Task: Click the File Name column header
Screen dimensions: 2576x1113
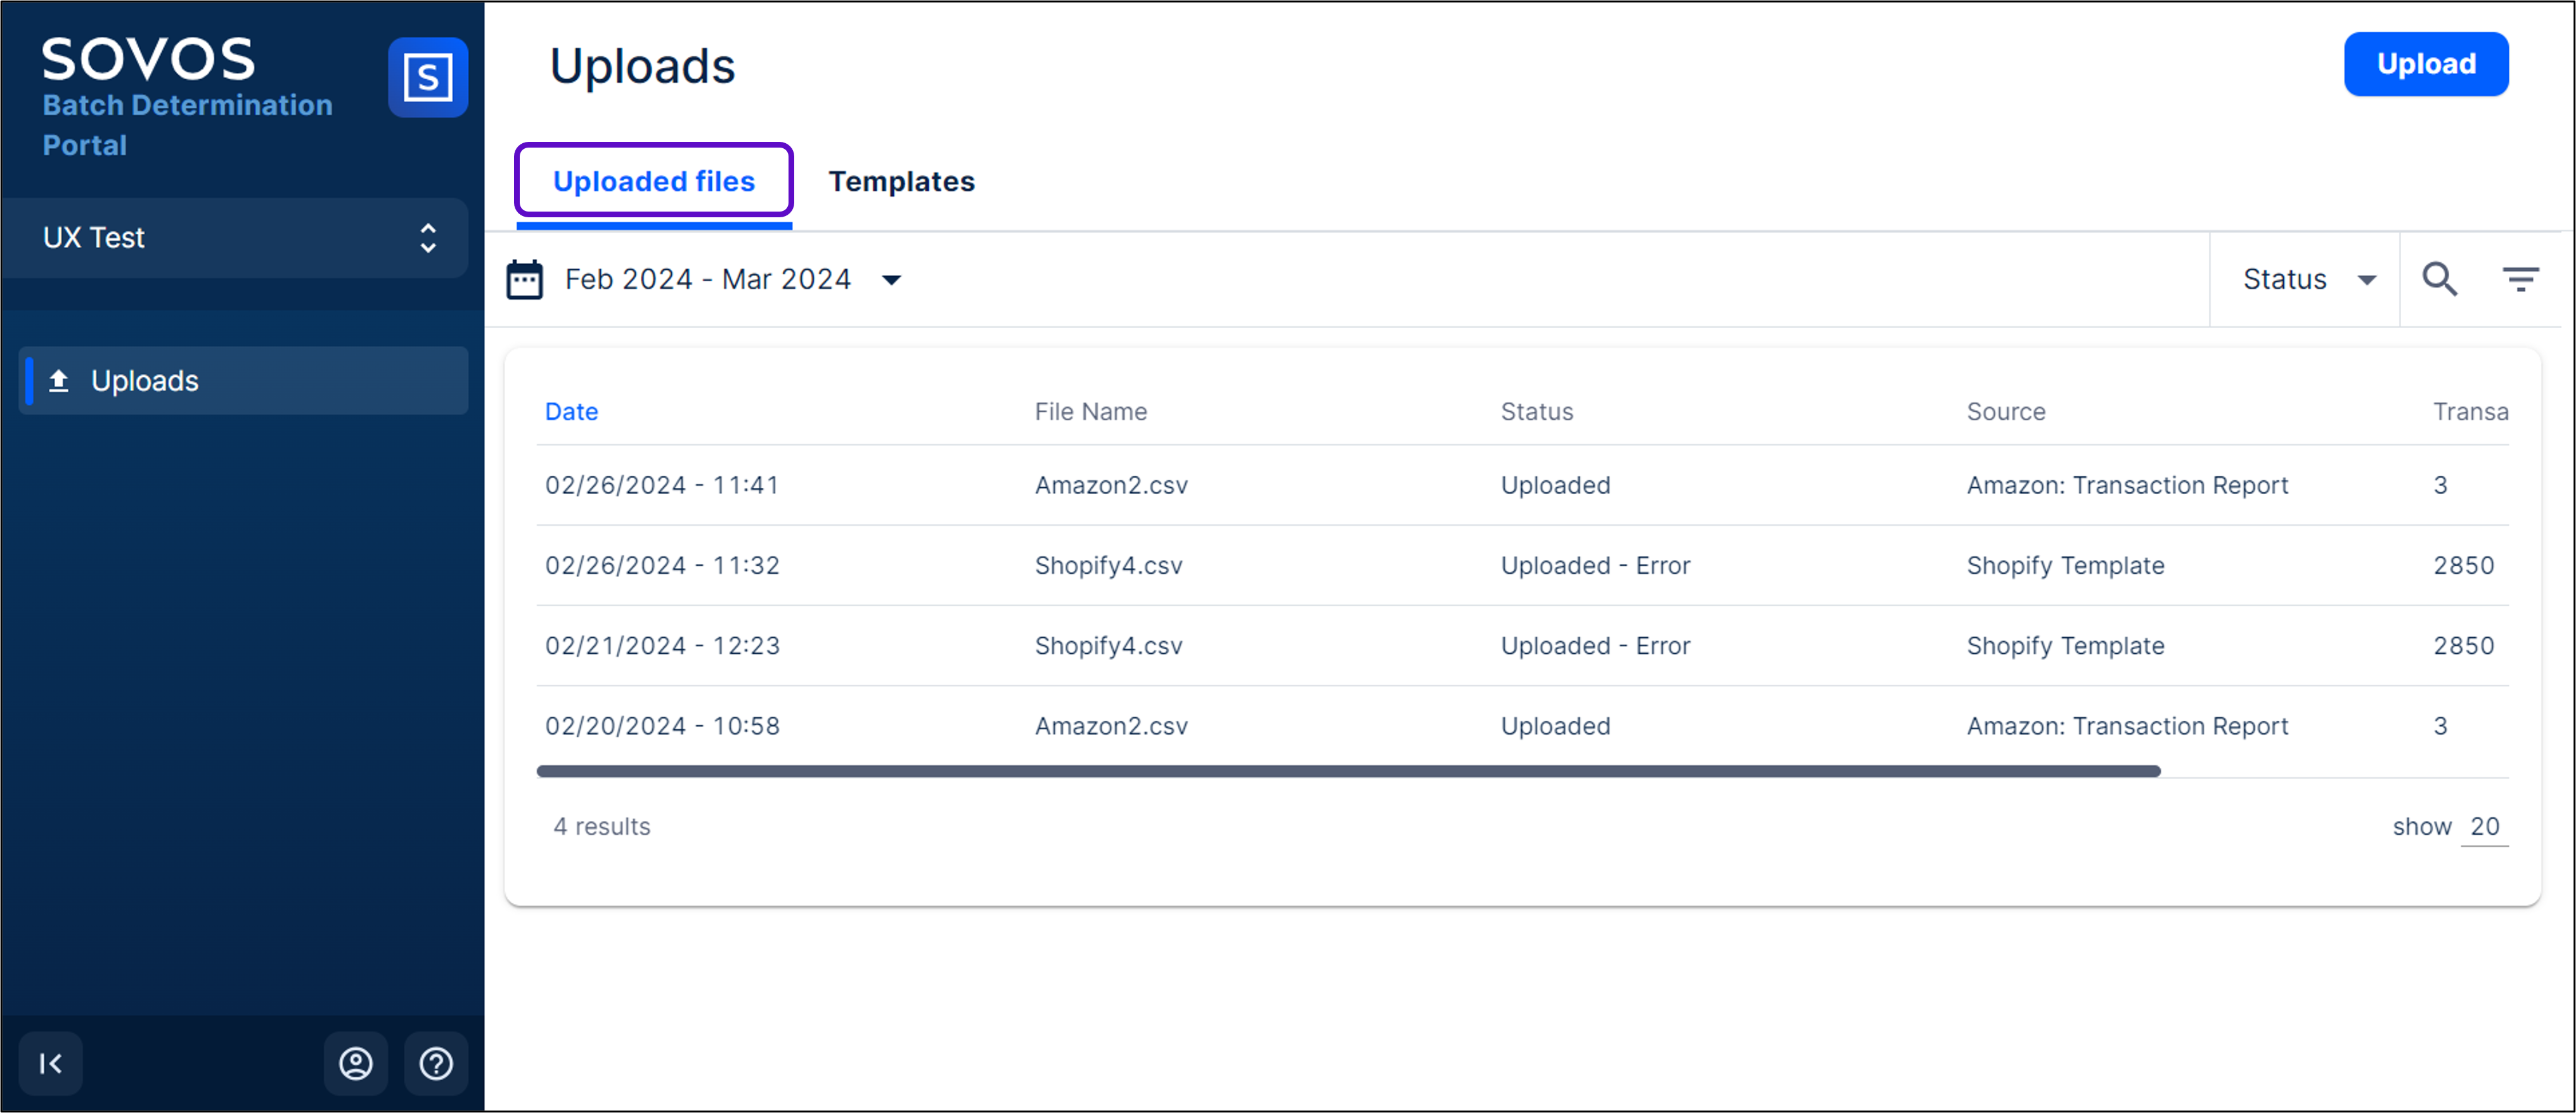Action: [x=1090, y=412]
